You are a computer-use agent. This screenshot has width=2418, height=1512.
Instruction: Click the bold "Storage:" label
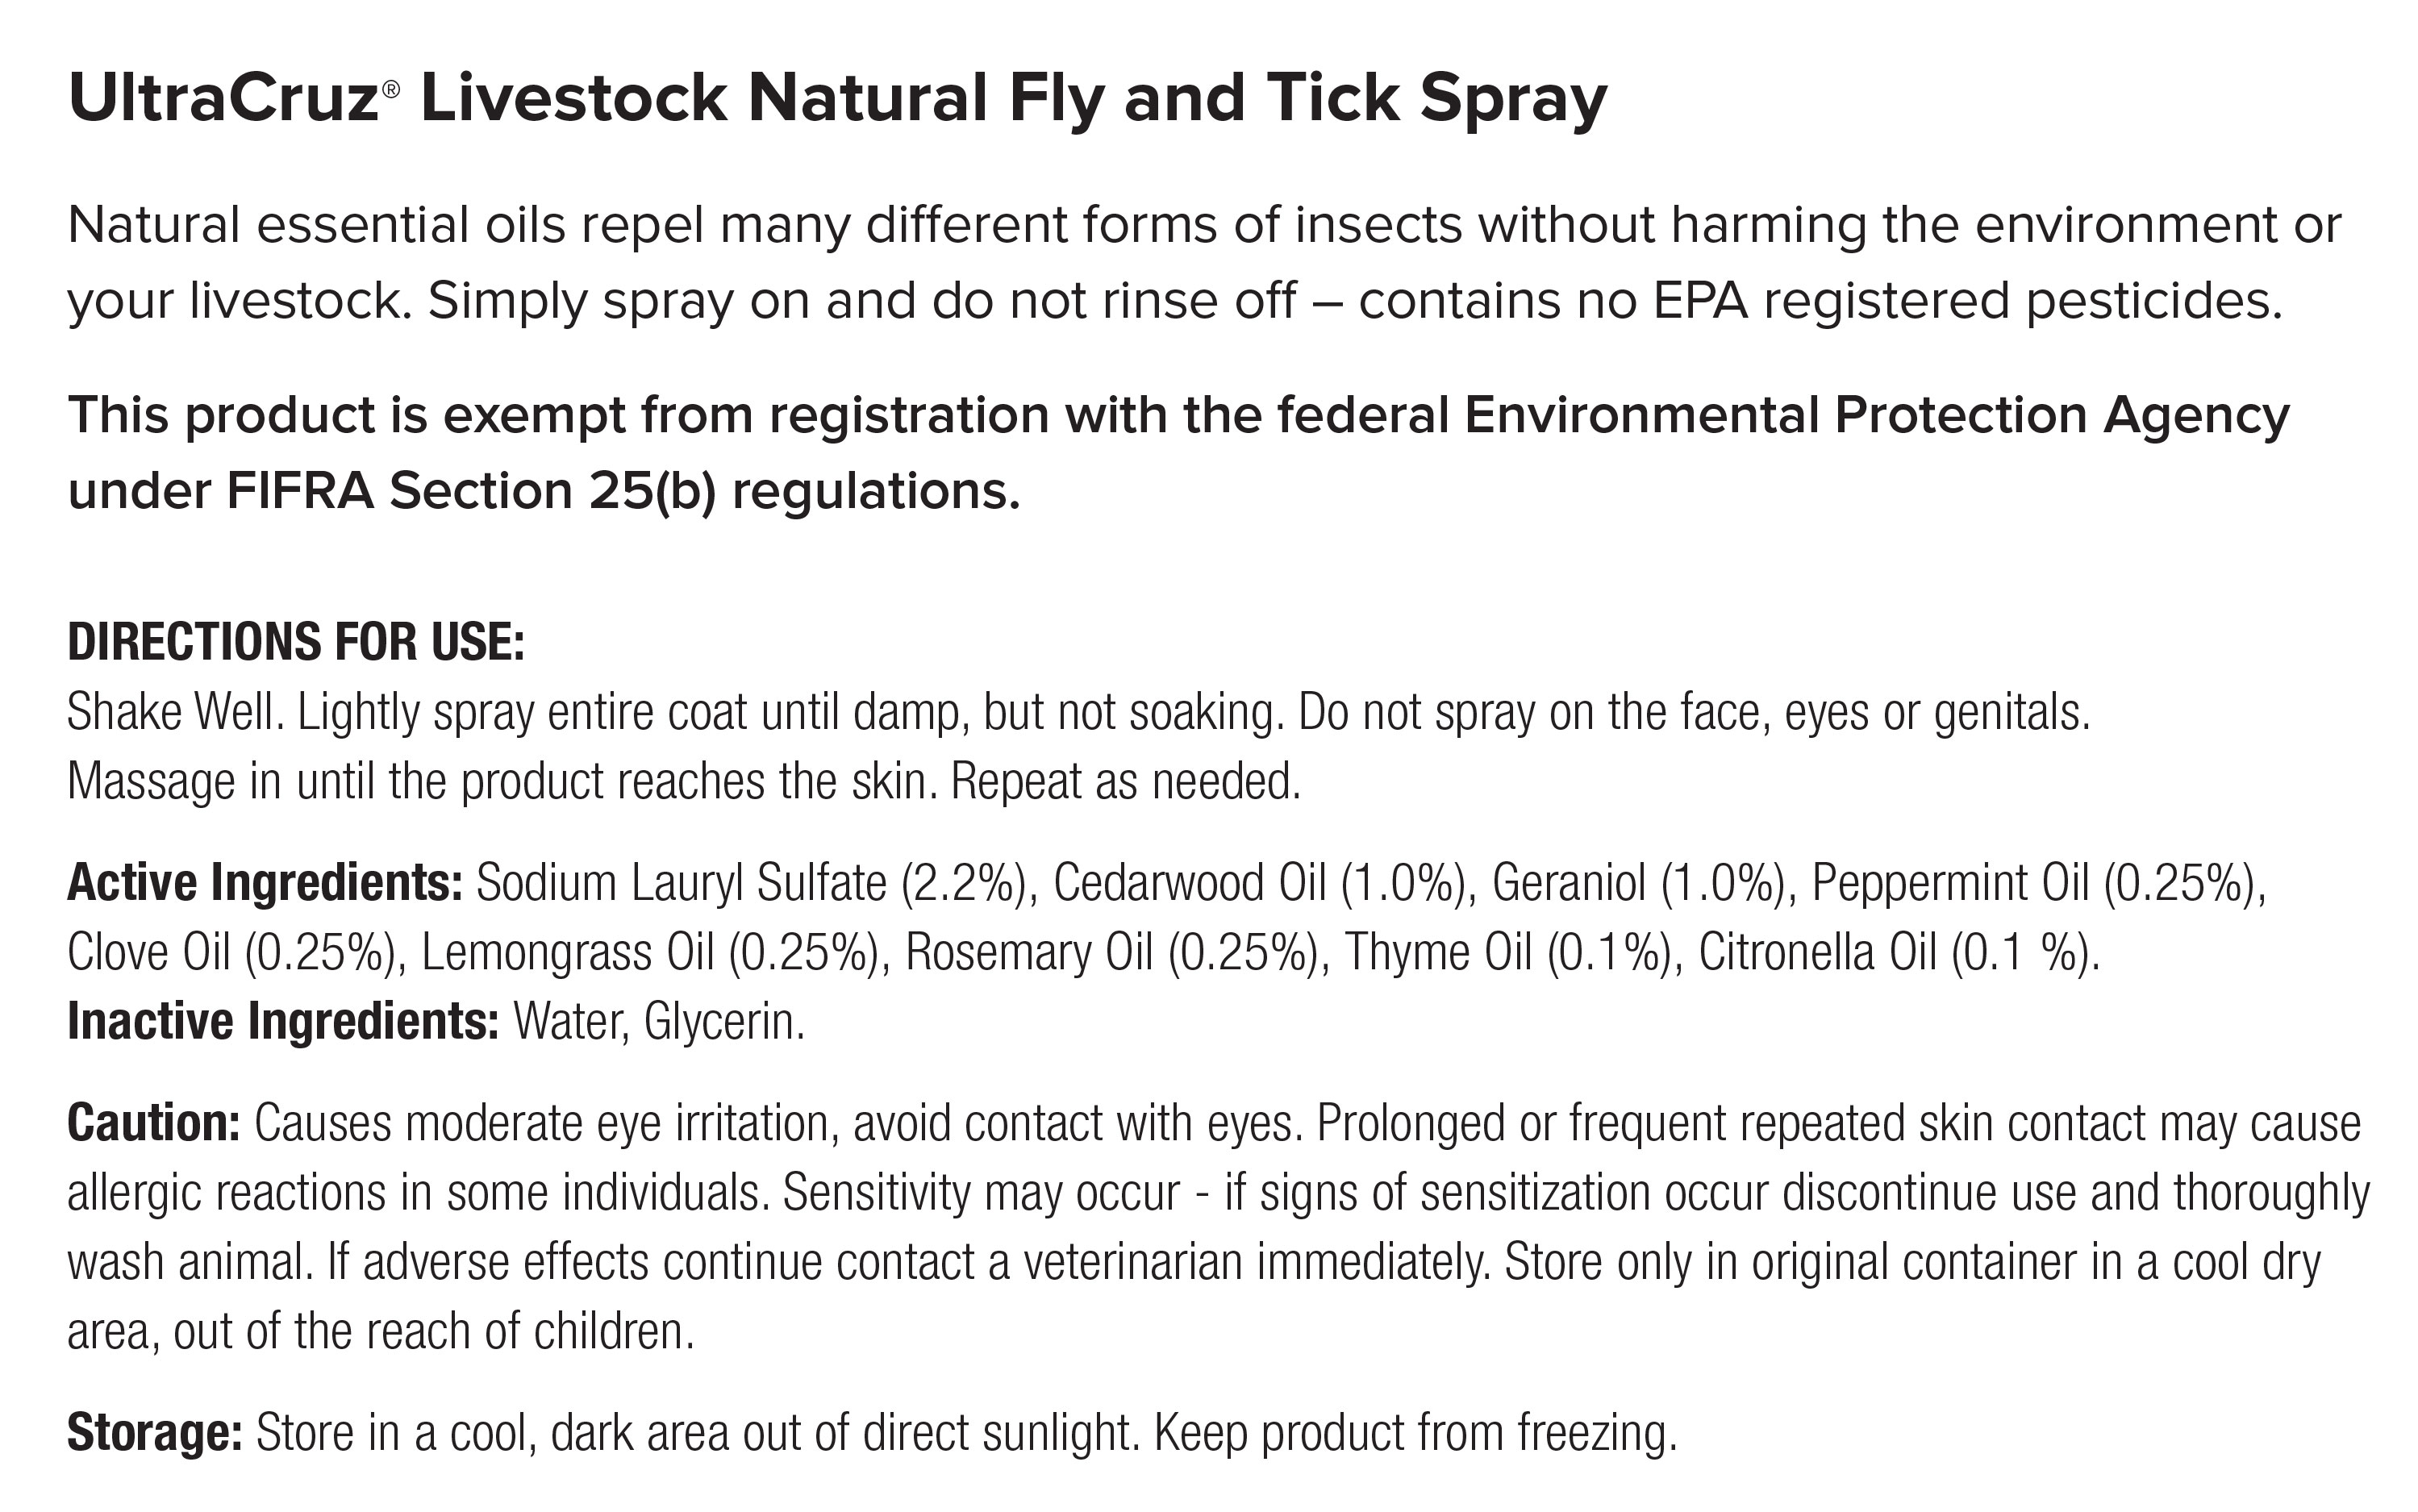(154, 1432)
